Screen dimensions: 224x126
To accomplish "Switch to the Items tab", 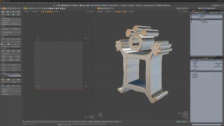I will [x=194, y=11].
